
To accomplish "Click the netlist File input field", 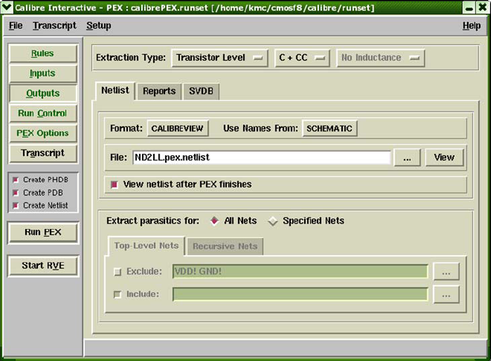I will coord(262,157).
